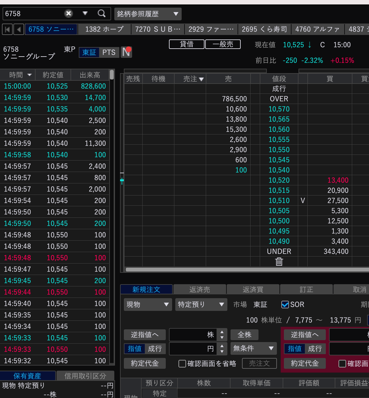Switch market to PTS
Viewport: 369px width, 398px height.
[x=109, y=52]
